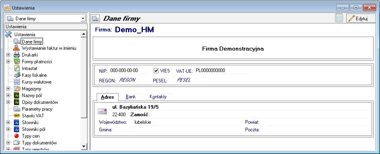Screen dimensions: 380x154
Task: Click the Magazyny boxes icon
Action: 17,89
